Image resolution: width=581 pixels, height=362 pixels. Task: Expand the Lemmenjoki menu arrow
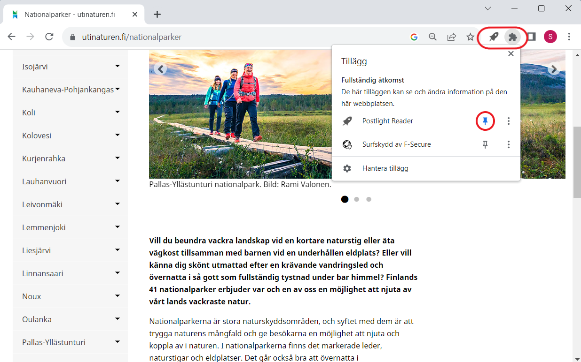coord(118,227)
